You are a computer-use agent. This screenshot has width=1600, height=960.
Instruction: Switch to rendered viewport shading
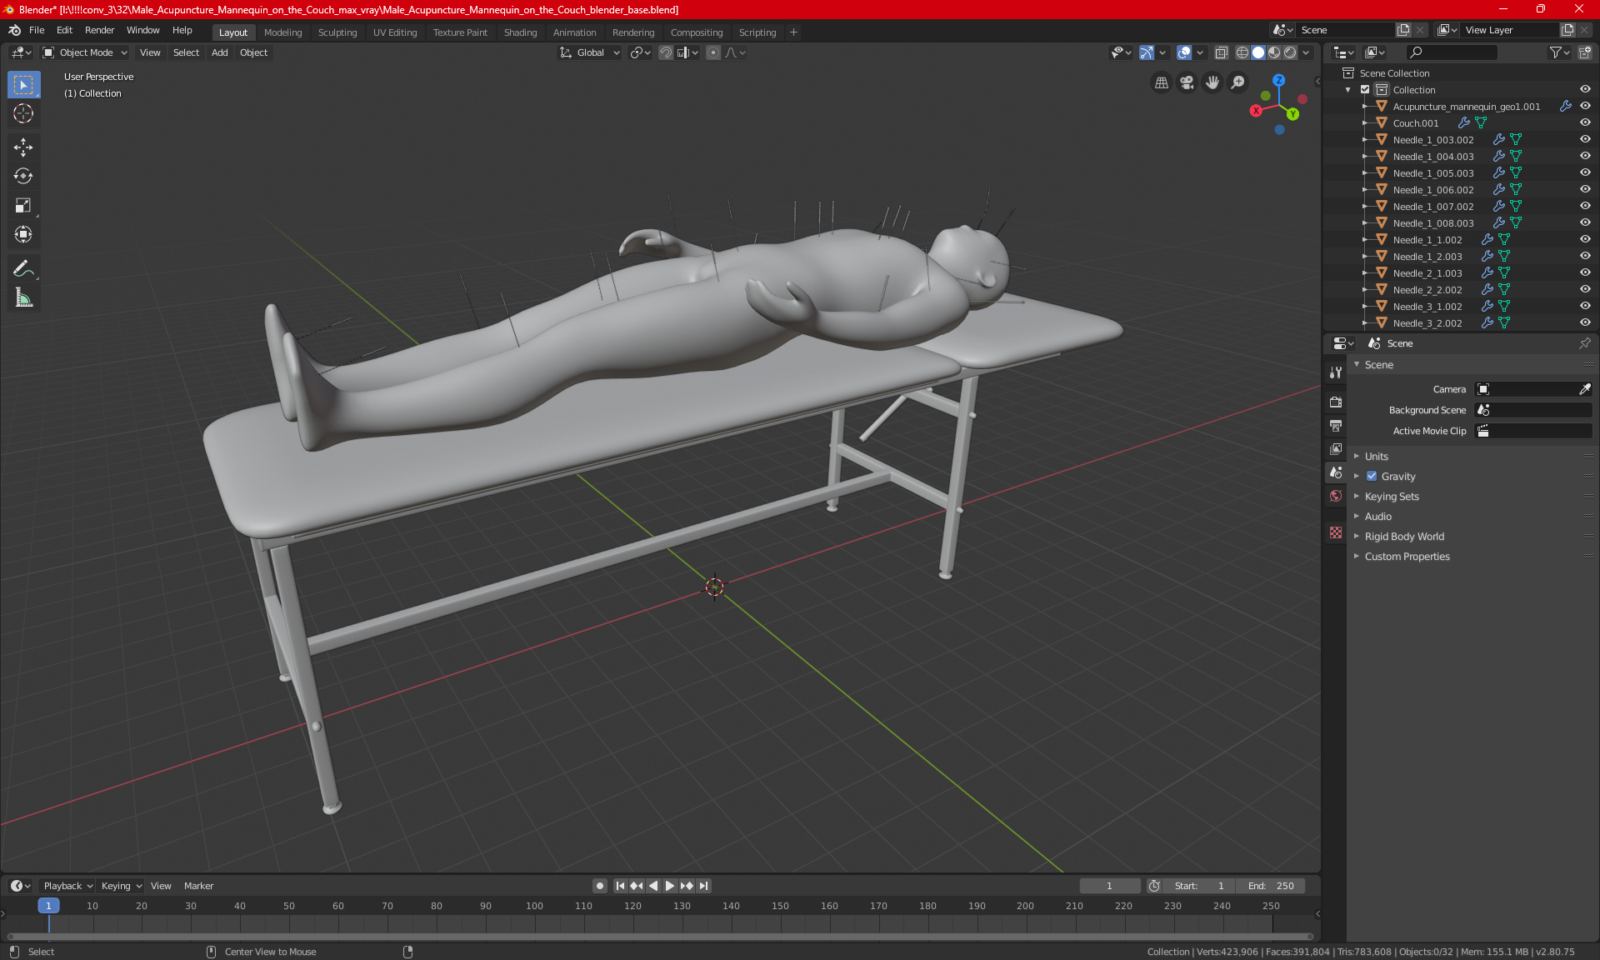click(x=1290, y=52)
